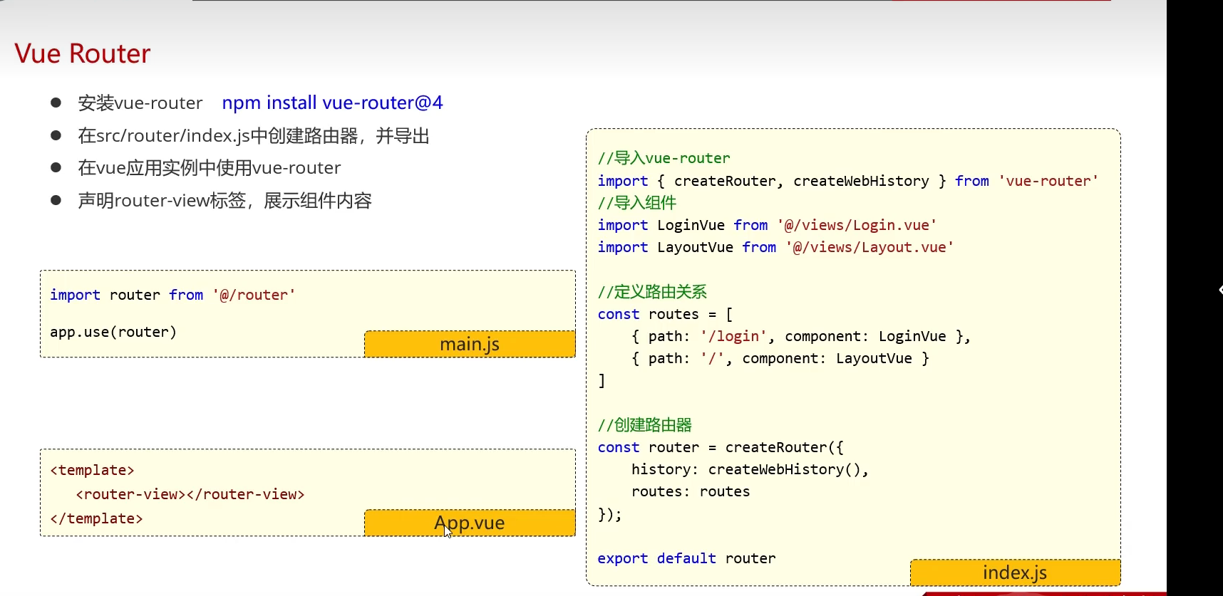
Task: Click the "import router from '@/router'" line
Action: point(172,295)
